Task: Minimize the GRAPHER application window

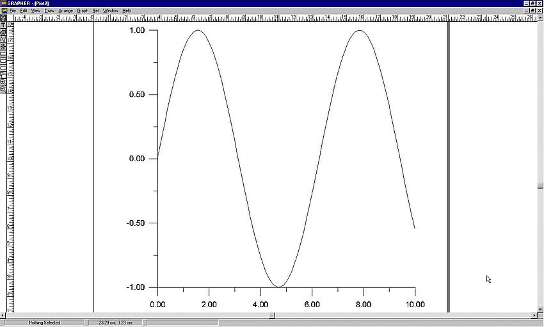Action: pyautogui.click(x=527, y=3)
